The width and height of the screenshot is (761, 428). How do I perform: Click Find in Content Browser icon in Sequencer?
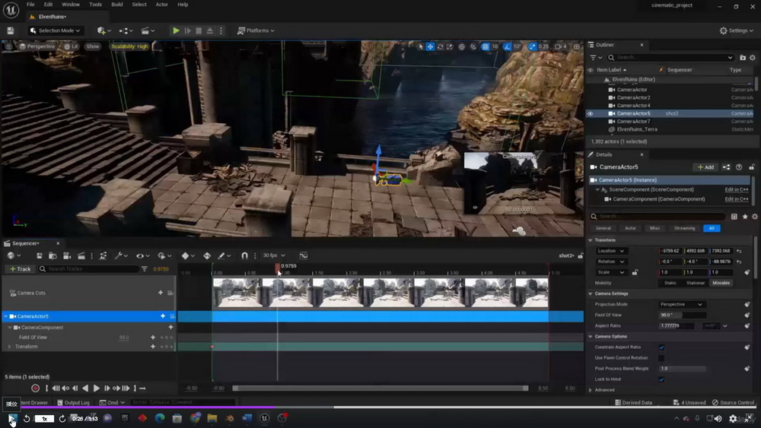coord(53,255)
